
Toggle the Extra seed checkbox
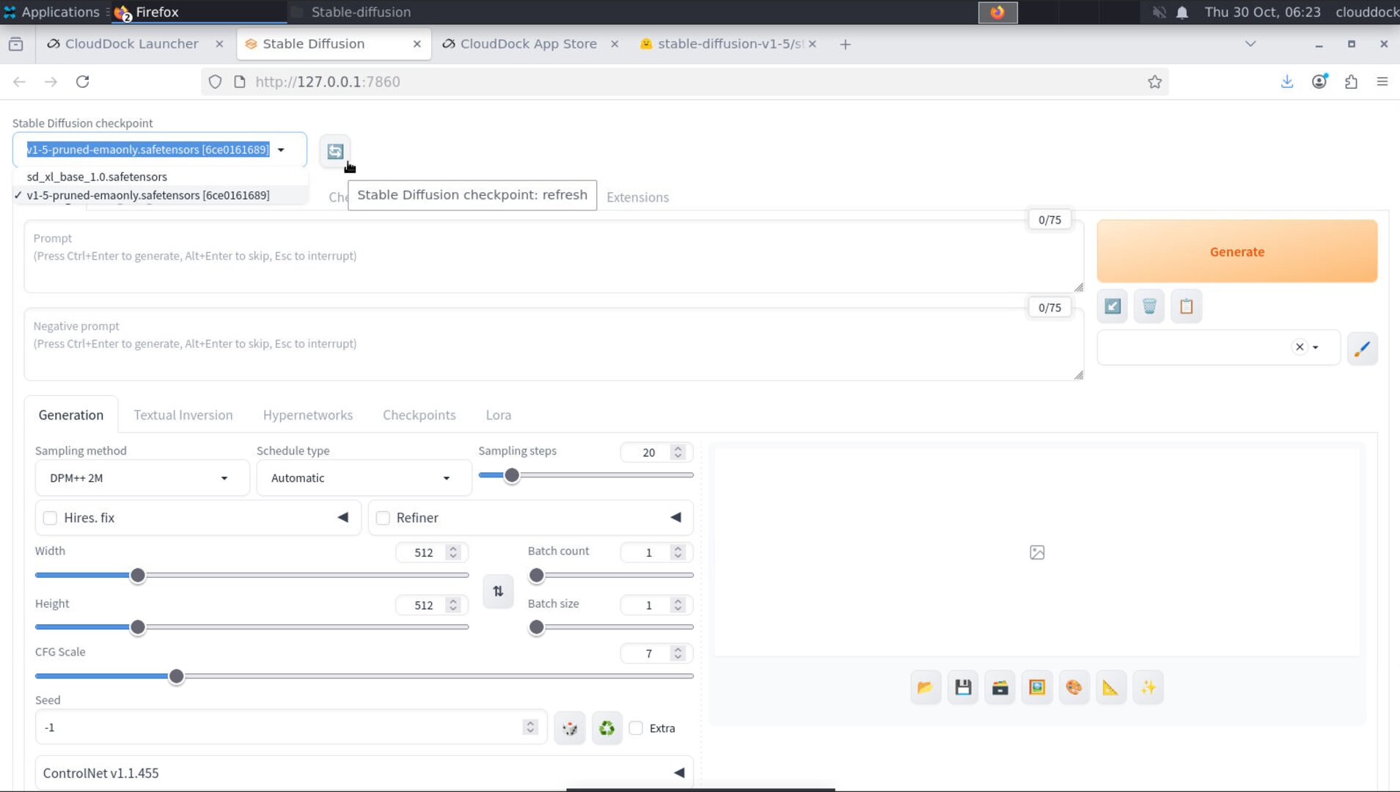636,728
